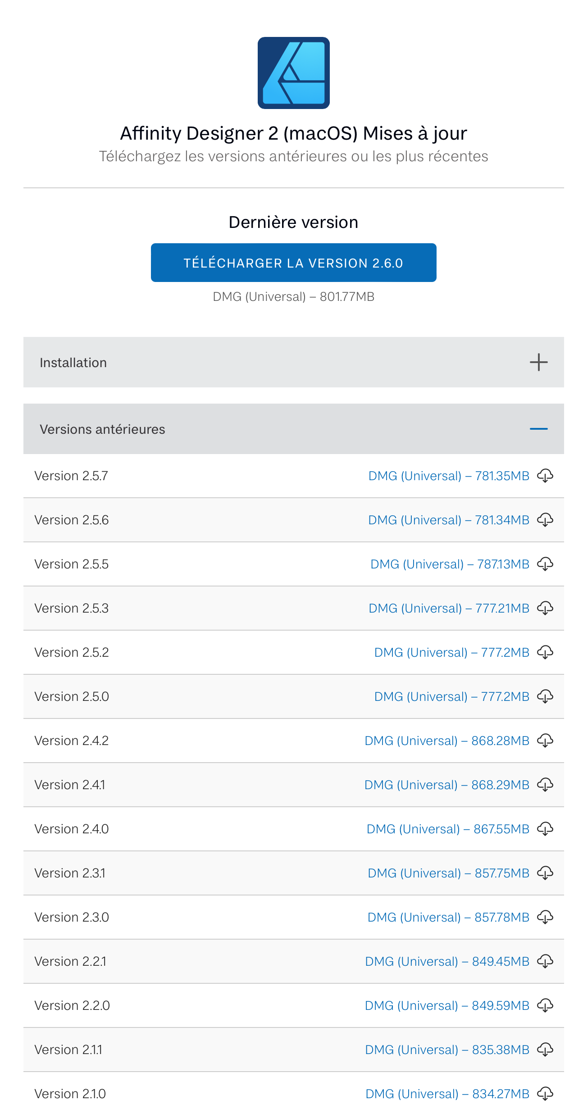Expand the Installation section

coord(293,362)
